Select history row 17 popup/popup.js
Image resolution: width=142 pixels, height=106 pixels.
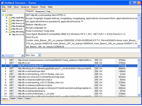(69, 91)
